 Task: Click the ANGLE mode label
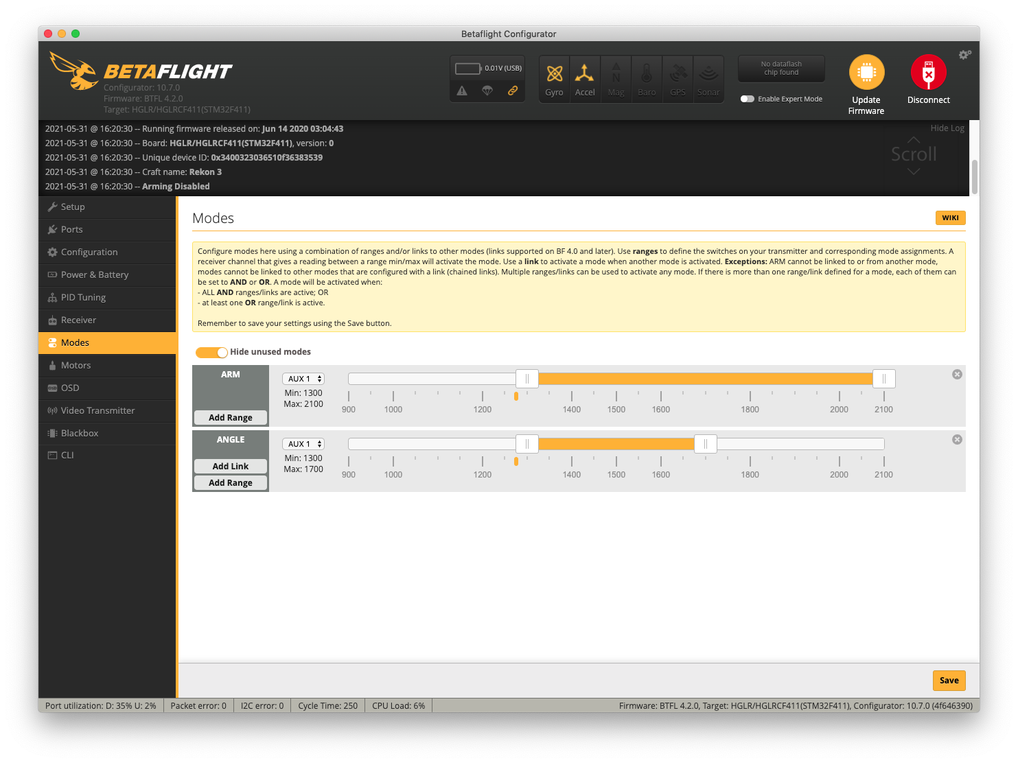pyautogui.click(x=231, y=440)
